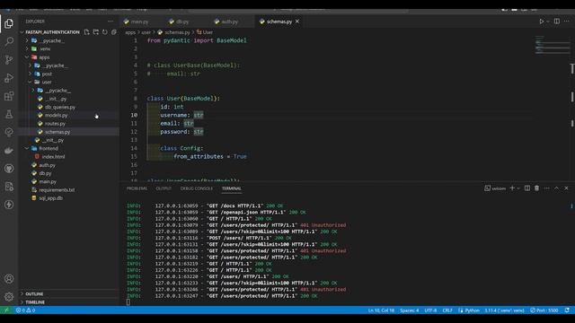Open new terminal profile dropdown arrow

click(x=518, y=188)
